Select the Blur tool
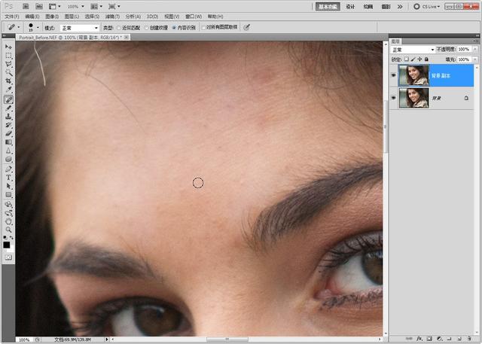 pyautogui.click(x=8, y=151)
